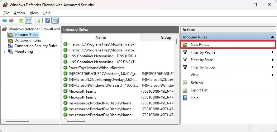Click green check icon of HNS ICS DNS rule

pyautogui.click(x=65, y=62)
